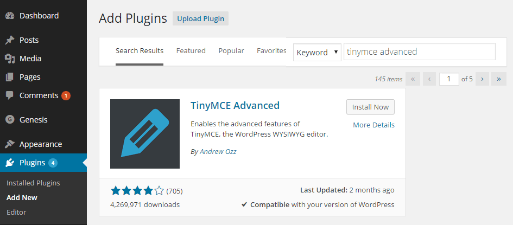This screenshot has height=225, width=513.
Task: Click the Appearance paintbrush icon
Action: click(9, 144)
